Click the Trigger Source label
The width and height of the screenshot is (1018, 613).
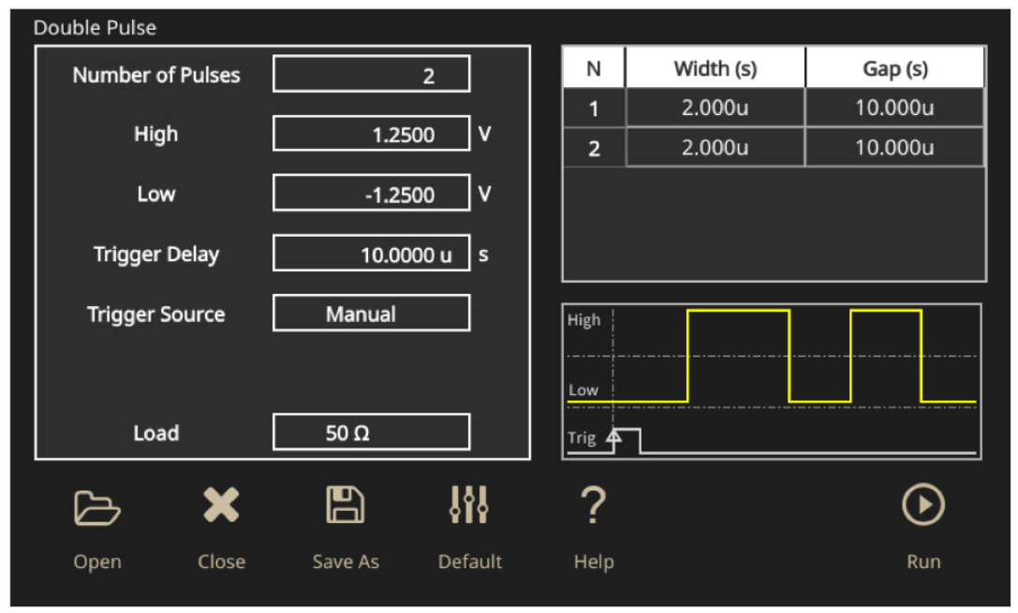(155, 314)
